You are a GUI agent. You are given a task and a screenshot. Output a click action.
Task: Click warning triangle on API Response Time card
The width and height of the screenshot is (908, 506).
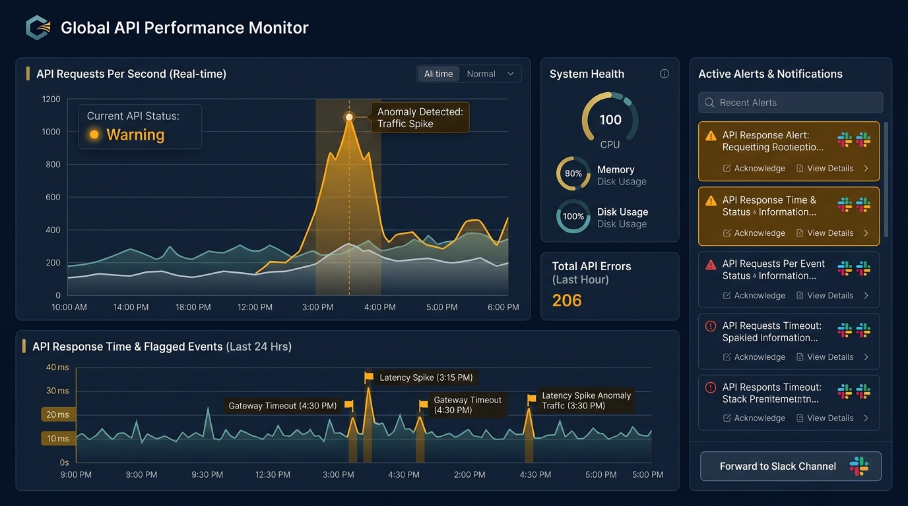coord(711,201)
